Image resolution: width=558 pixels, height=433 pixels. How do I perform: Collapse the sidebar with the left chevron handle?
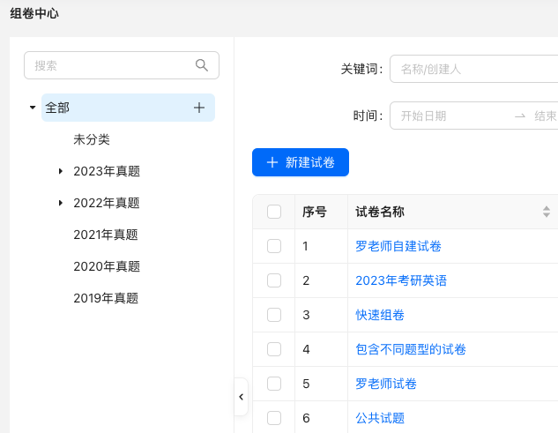click(241, 397)
